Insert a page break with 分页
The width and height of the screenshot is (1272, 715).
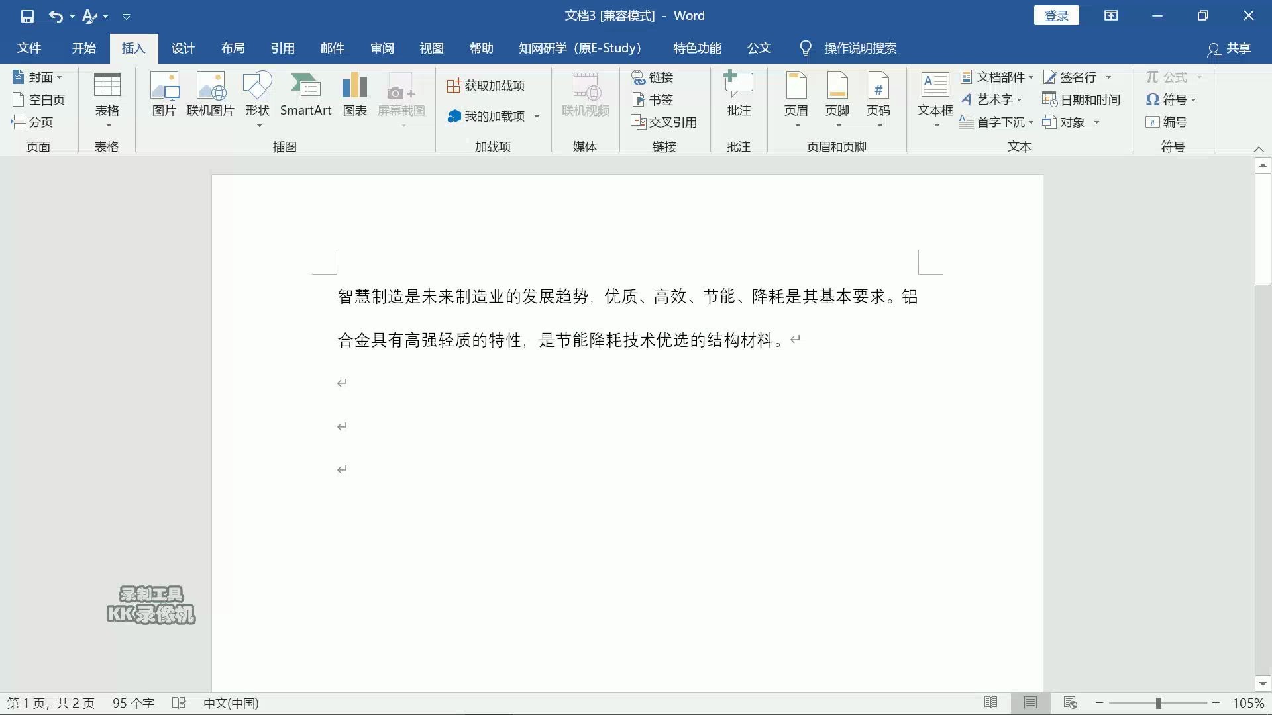pyautogui.click(x=32, y=122)
